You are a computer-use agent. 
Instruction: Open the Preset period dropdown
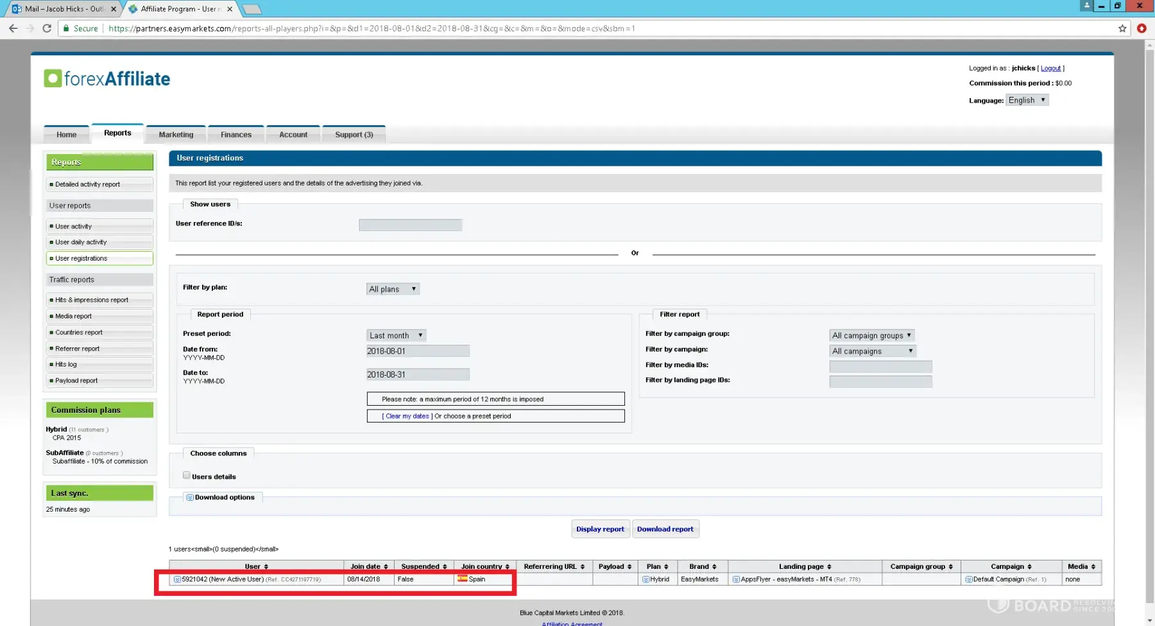[x=396, y=335]
